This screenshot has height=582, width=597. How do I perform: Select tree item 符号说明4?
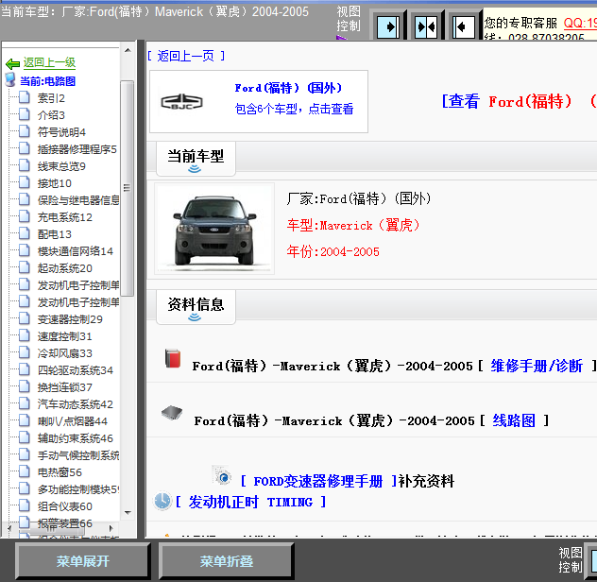click(61, 132)
